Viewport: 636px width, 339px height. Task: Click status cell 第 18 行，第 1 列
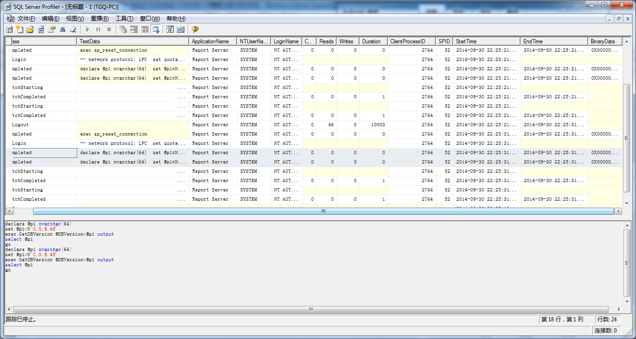pyautogui.click(x=562, y=319)
